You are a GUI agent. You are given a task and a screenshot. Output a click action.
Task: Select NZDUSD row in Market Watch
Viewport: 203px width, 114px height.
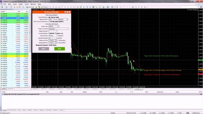click(x=15, y=54)
